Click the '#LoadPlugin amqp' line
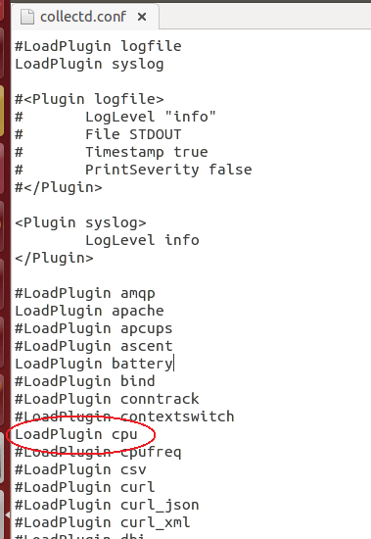 click(x=85, y=294)
